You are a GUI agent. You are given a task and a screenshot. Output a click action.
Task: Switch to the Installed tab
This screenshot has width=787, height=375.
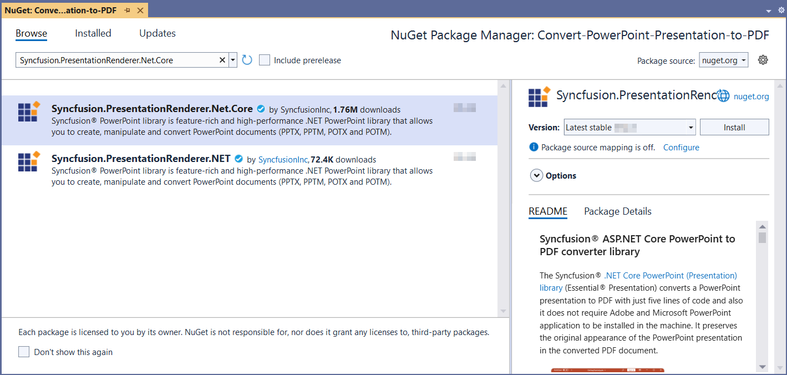(93, 33)
